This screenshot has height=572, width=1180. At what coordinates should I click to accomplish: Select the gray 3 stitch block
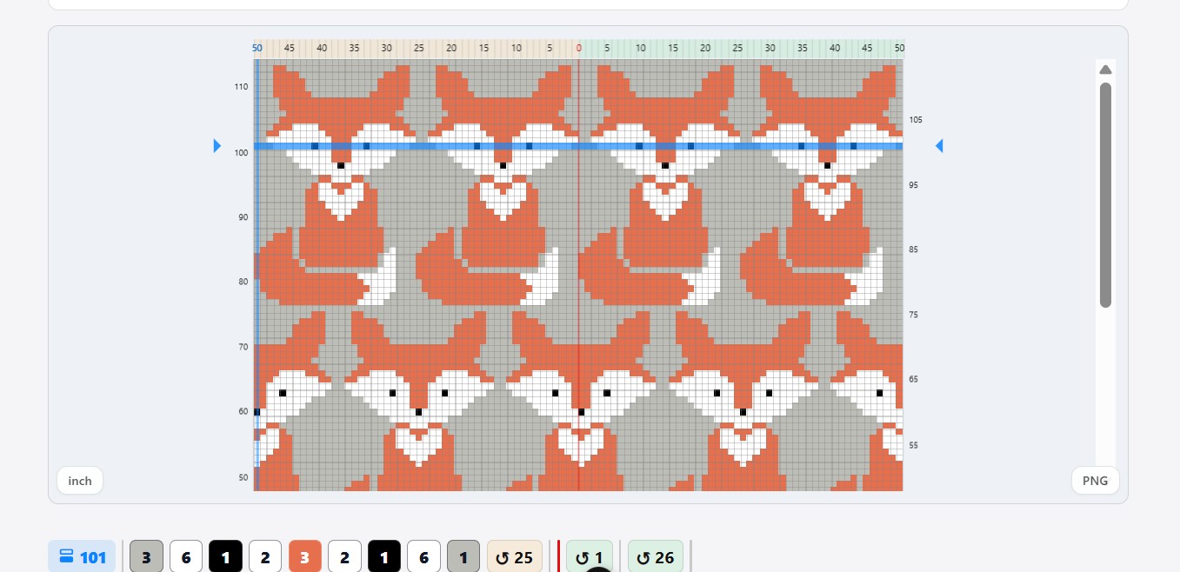click(146, 557)
